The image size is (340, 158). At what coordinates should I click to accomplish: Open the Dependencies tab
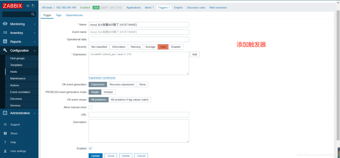(x=74, y=15)
